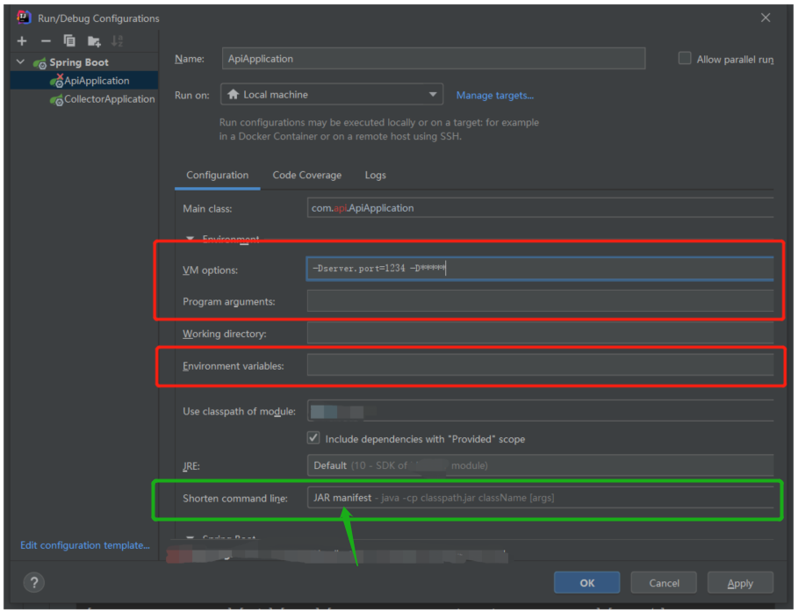Open the Edit configuration template link
798x612 pixels.
click(85, 545)
